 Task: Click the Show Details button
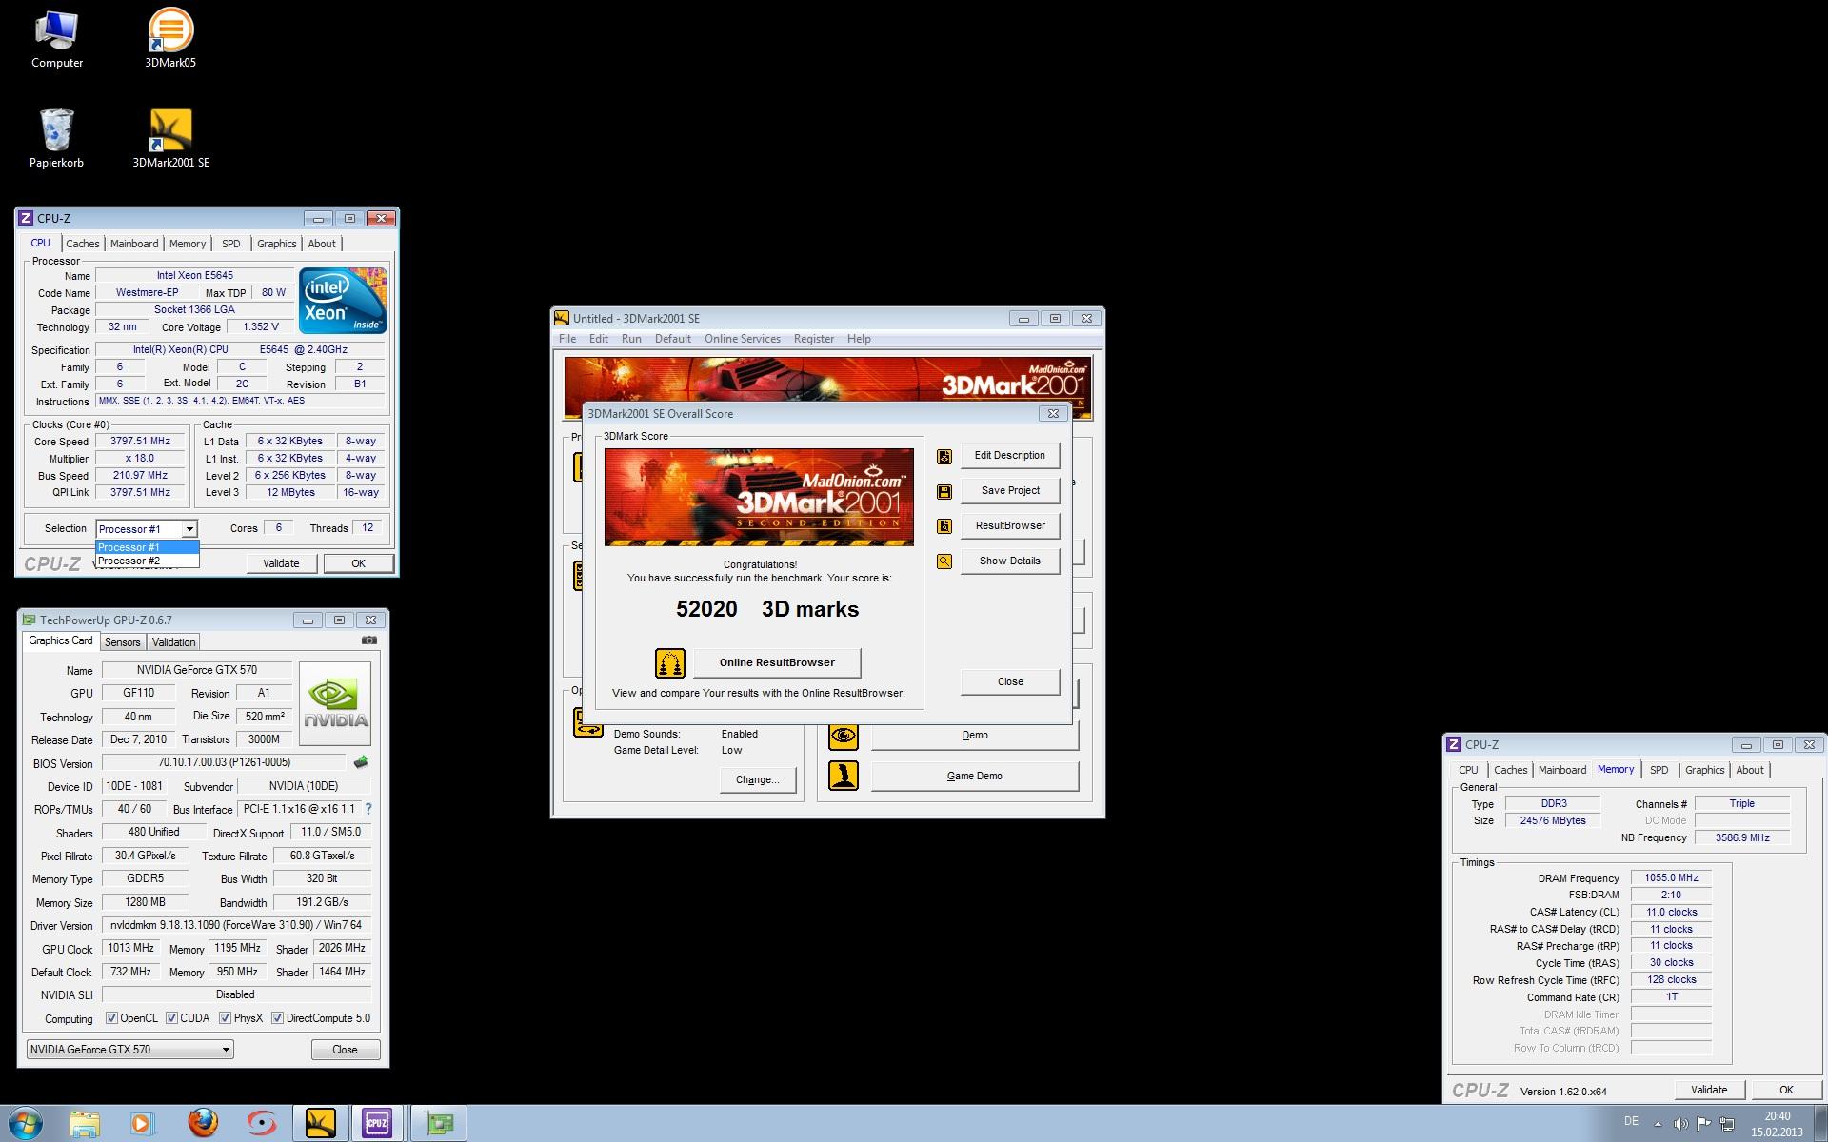point(1010,561)
